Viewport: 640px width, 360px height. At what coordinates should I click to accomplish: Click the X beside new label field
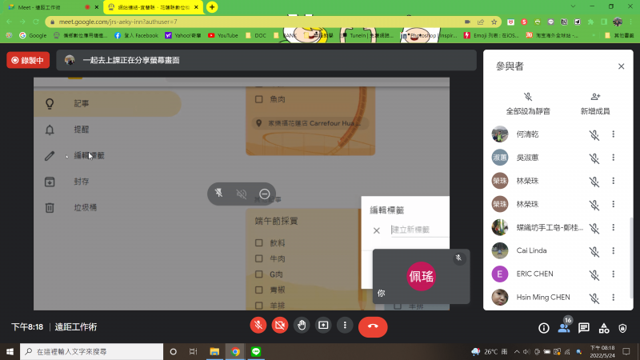tap(376, 230)
